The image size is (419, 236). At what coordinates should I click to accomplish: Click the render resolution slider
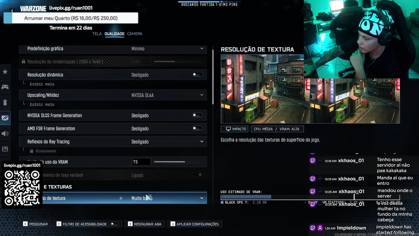point(179,62)
